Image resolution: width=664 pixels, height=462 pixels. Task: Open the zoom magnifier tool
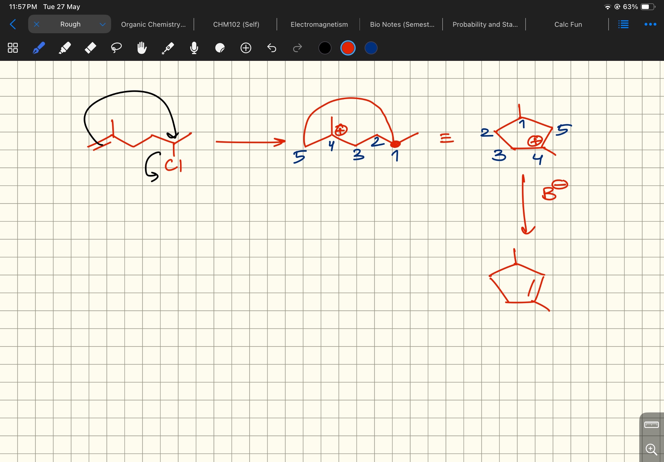click(652, 450)
